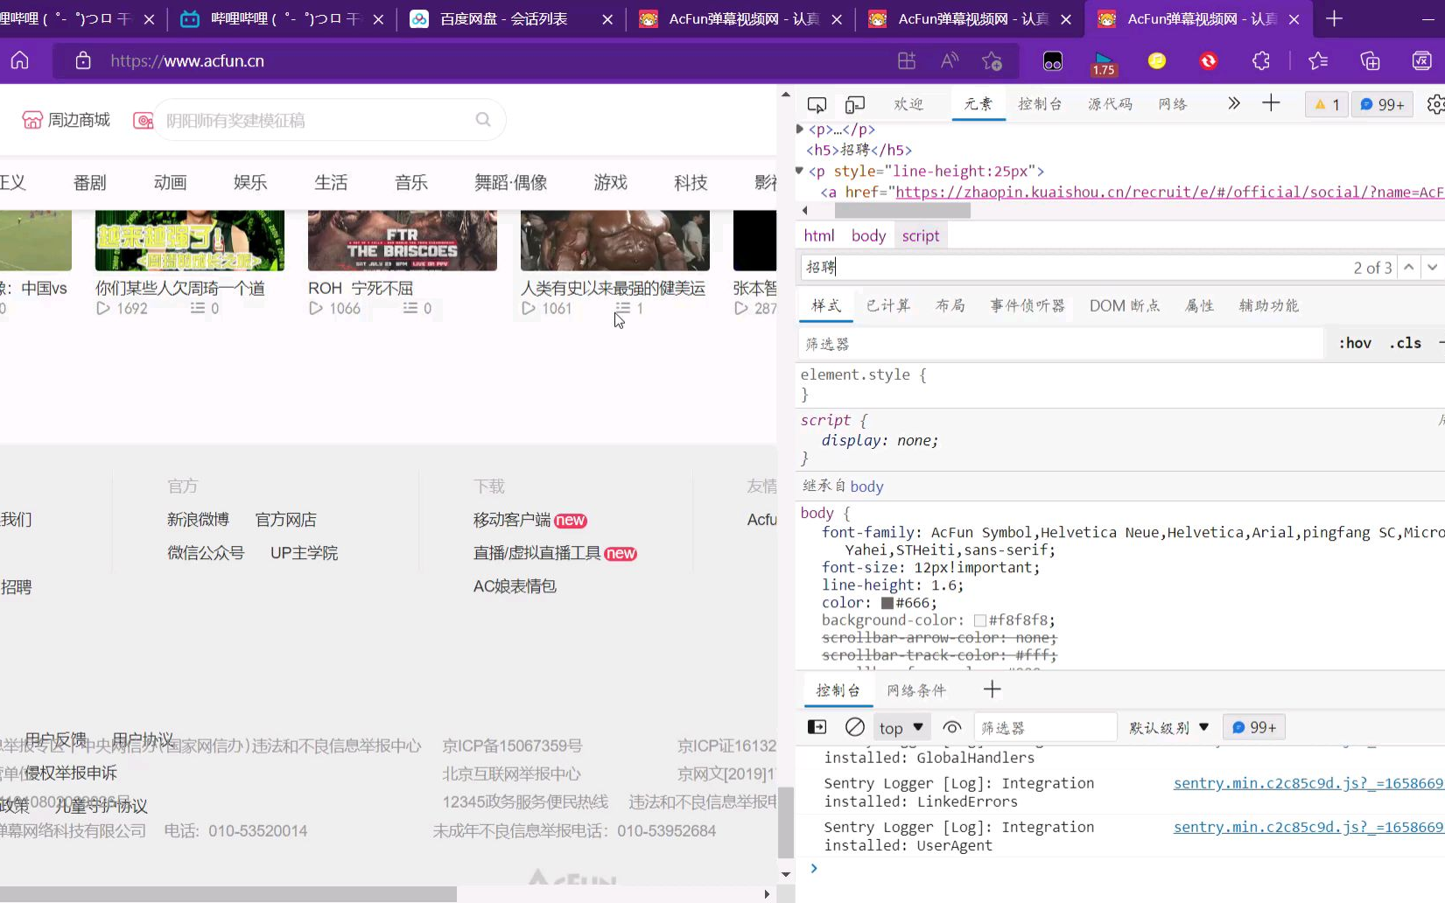Open UP主学院 footer link

304,553
